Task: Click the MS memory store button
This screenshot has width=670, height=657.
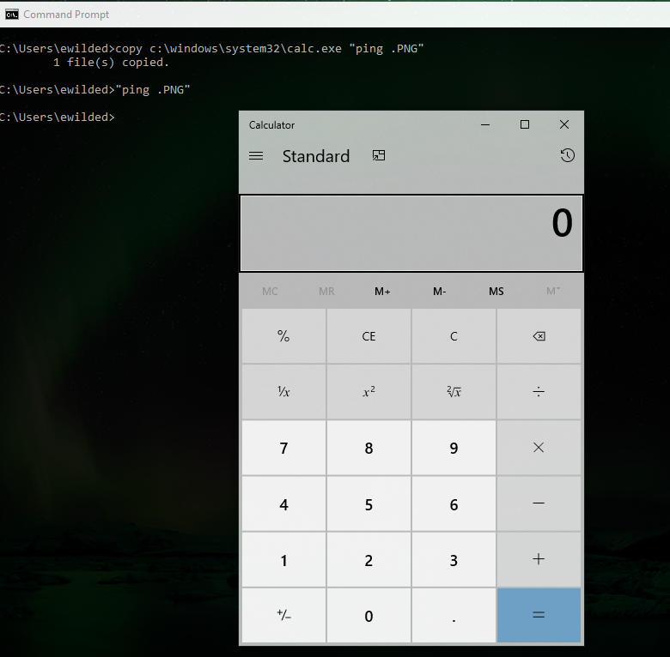Action: tap(496, 292)
